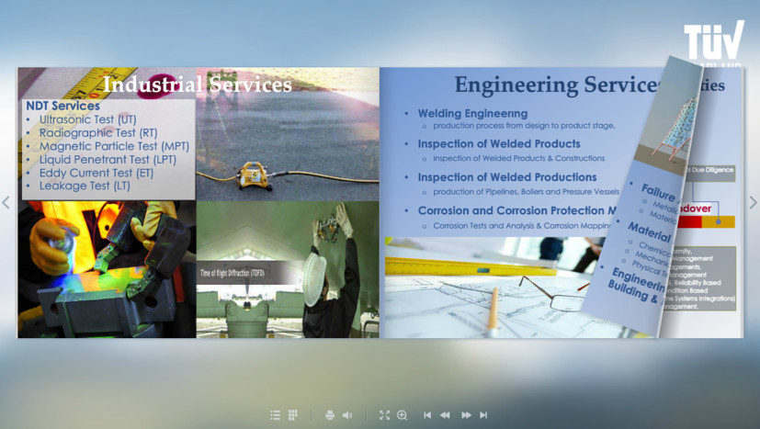The width and height of the screenshot is (760, 429).
Task: Click the TÜV logo
Action: click(714, 42)
